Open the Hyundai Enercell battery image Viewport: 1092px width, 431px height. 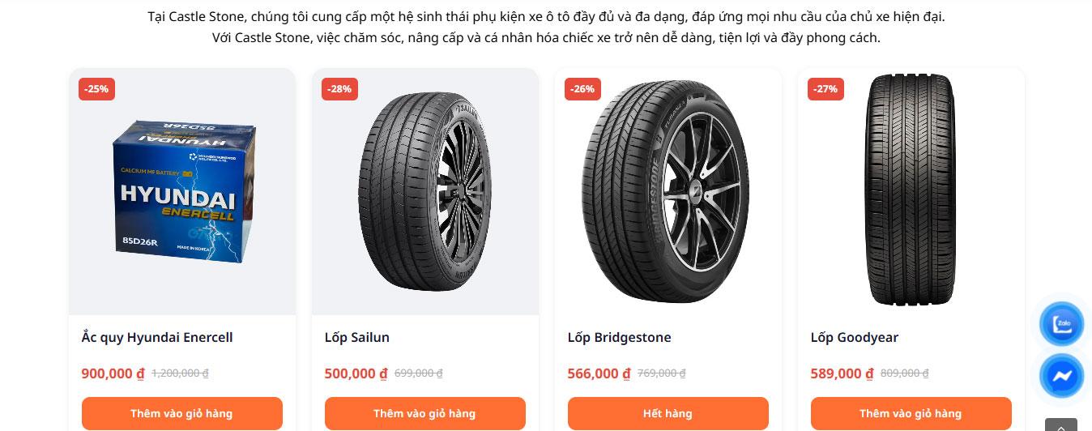182,193
